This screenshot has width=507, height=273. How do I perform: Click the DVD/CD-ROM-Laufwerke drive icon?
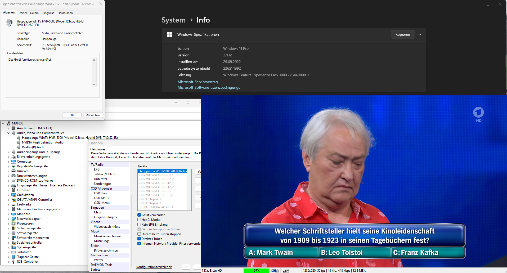coord(14,181)
